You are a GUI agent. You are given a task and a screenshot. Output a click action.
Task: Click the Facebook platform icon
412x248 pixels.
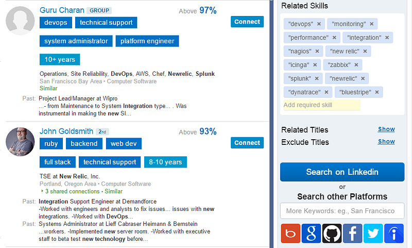point(352,233)
